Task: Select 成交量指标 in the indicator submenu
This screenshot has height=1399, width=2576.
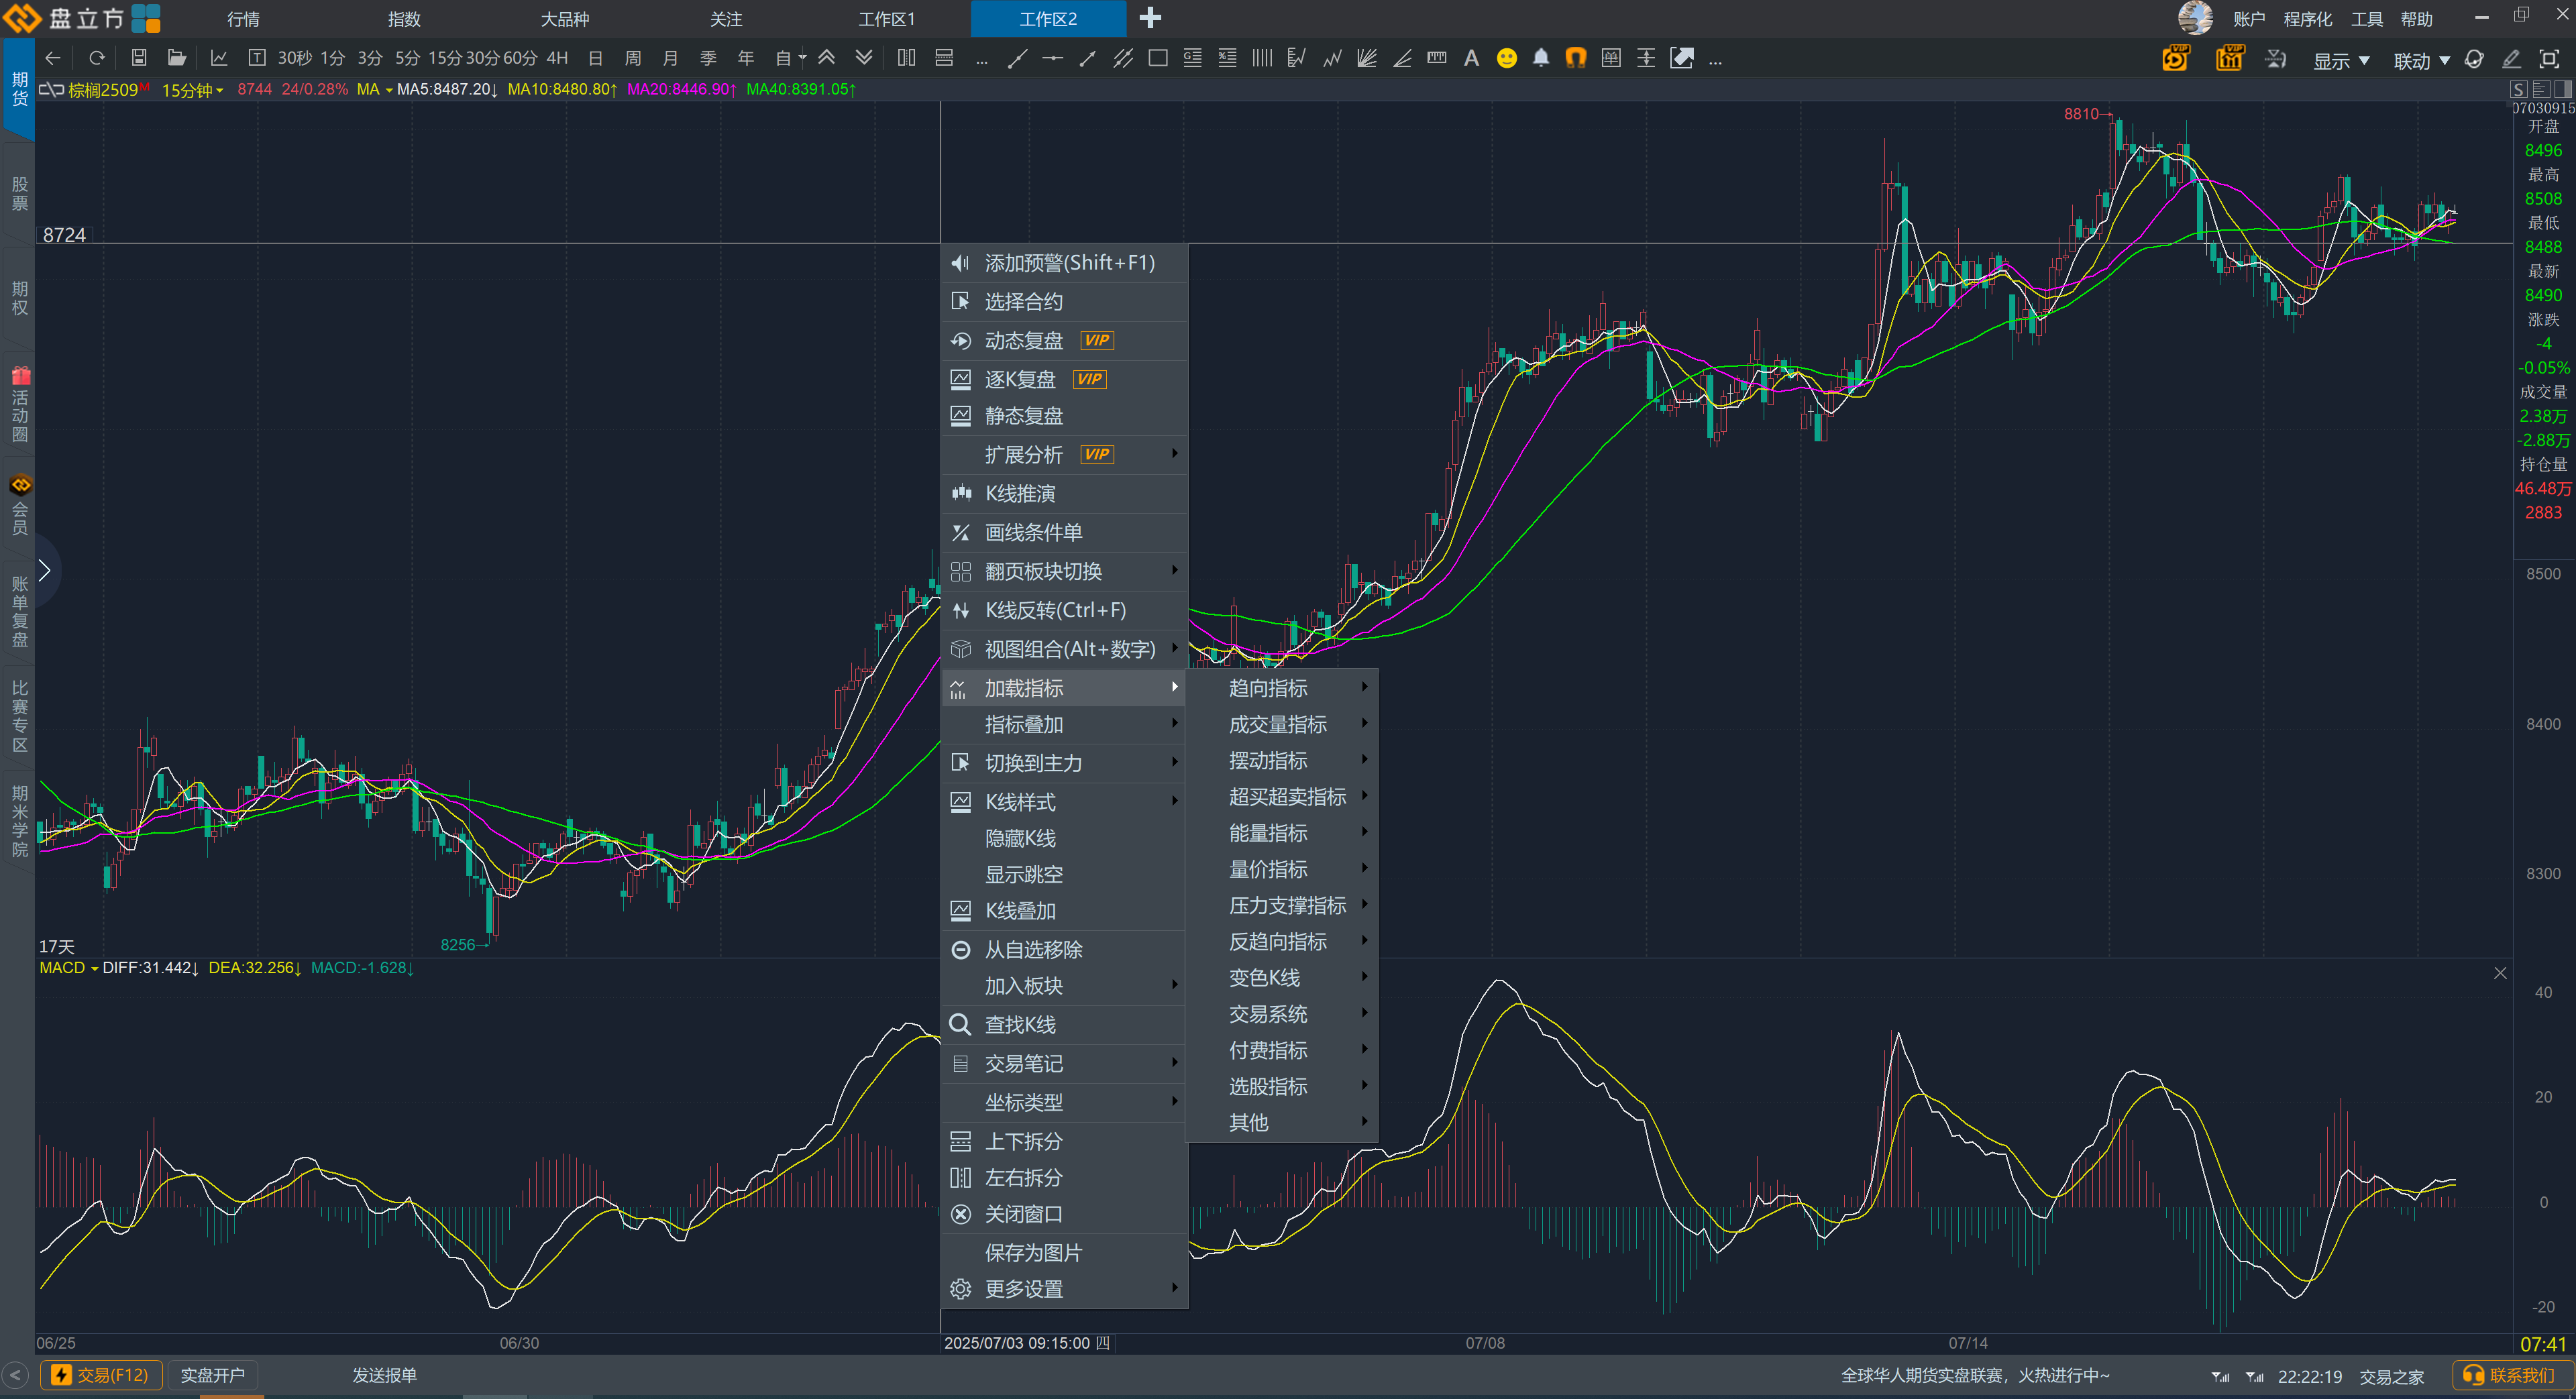Action: coord(1282,724)
